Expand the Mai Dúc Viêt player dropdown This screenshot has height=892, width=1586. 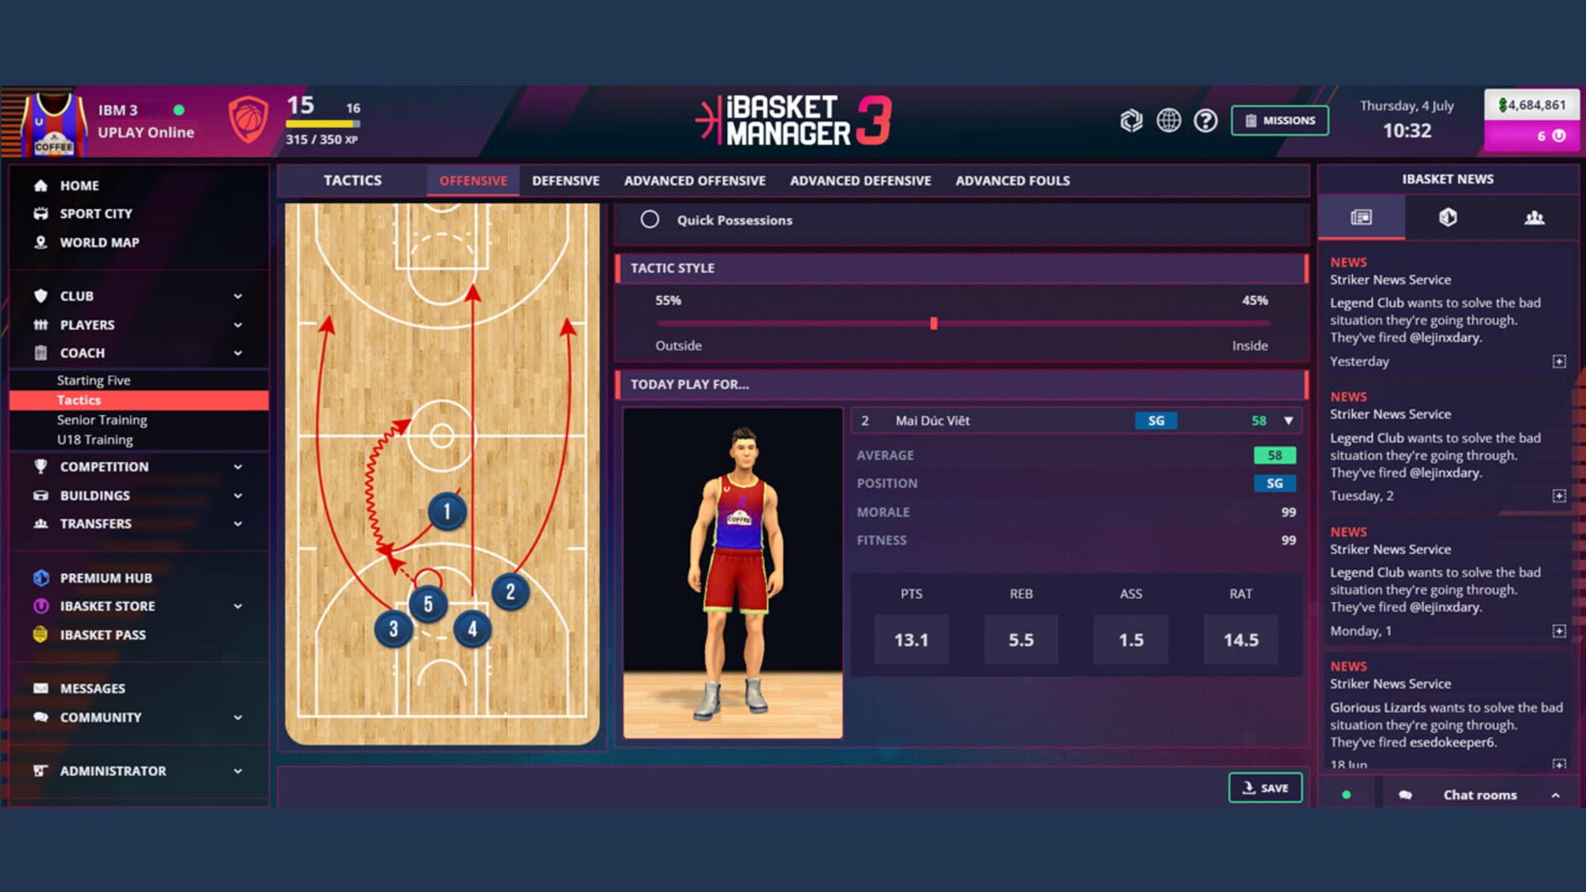click(x=1289, y=420)
